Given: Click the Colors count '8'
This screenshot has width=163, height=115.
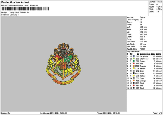Looking at the screenshot, I should pyautogui.click(x=157, y=4).
